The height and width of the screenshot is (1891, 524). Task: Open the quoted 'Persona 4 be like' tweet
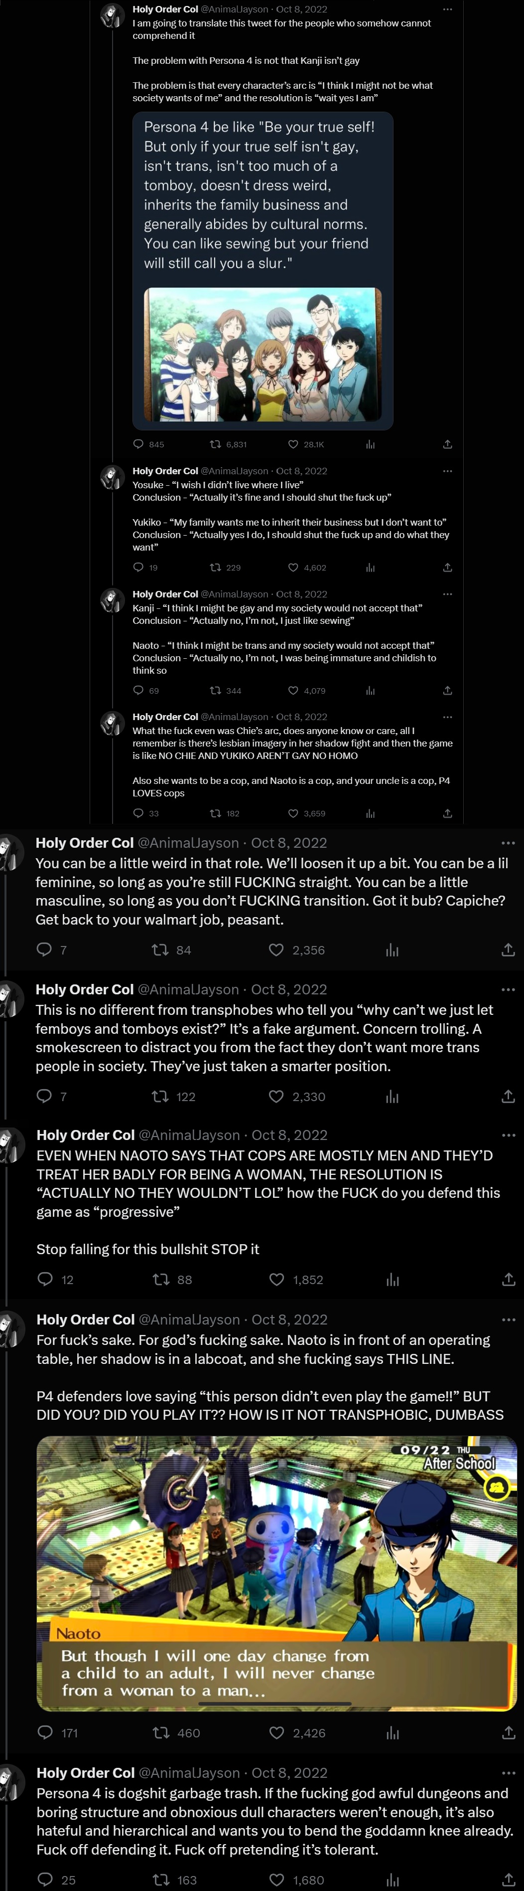click(262, 194)
